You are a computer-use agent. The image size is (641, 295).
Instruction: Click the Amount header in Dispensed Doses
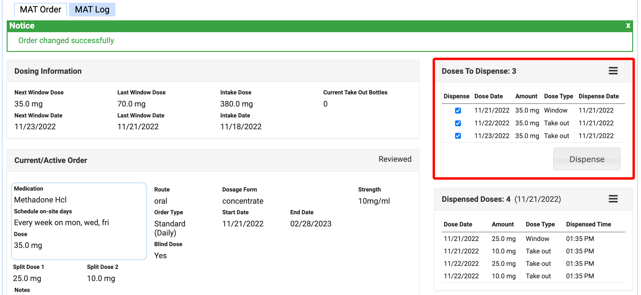pyautogui.click(x=502, y=224)
